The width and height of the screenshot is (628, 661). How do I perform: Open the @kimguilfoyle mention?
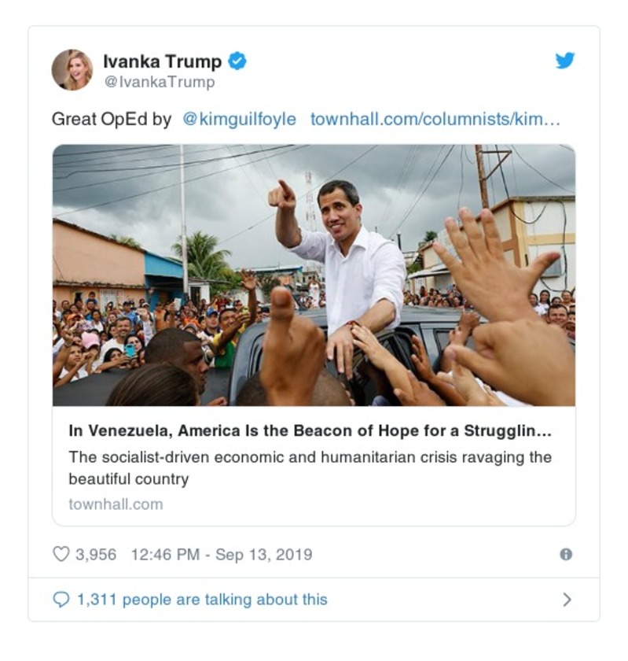239,120
